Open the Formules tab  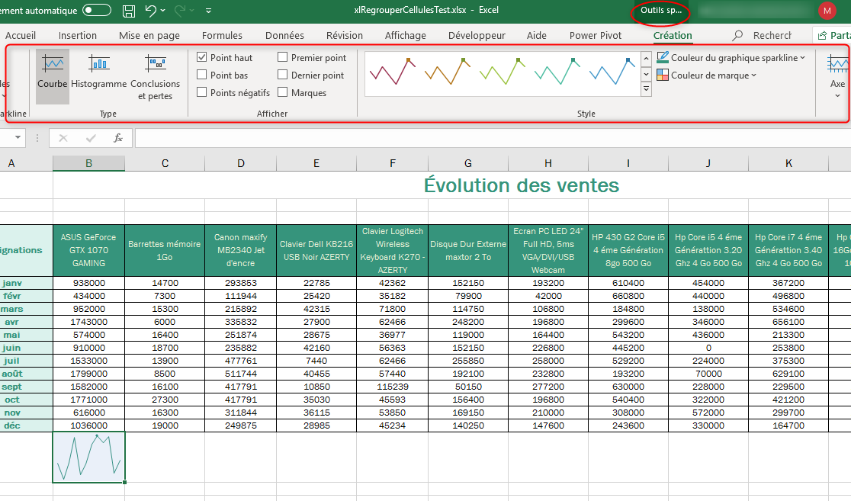coord(222,35)
